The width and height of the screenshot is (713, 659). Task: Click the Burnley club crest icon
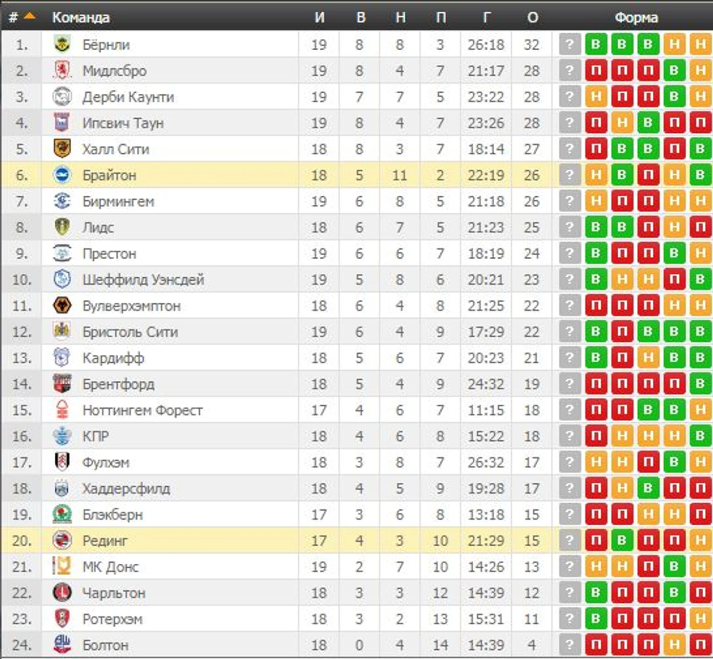pyautogui.click(x=62, y=44)
